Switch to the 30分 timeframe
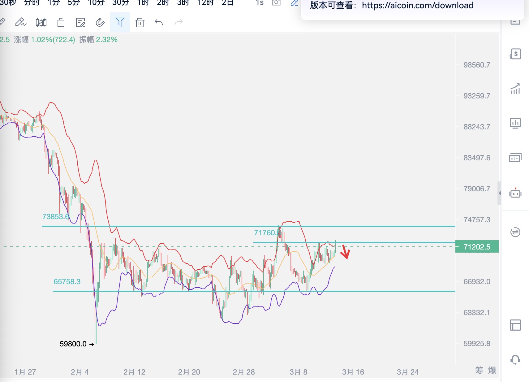Viewport: 529px width, 382px height. click(120, 3)
